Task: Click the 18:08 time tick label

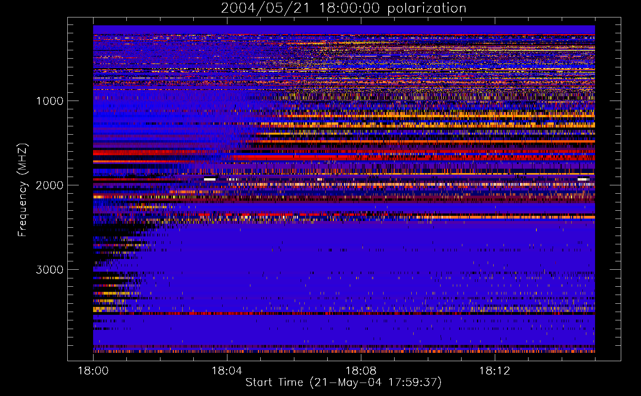Action: coord(361,371)
